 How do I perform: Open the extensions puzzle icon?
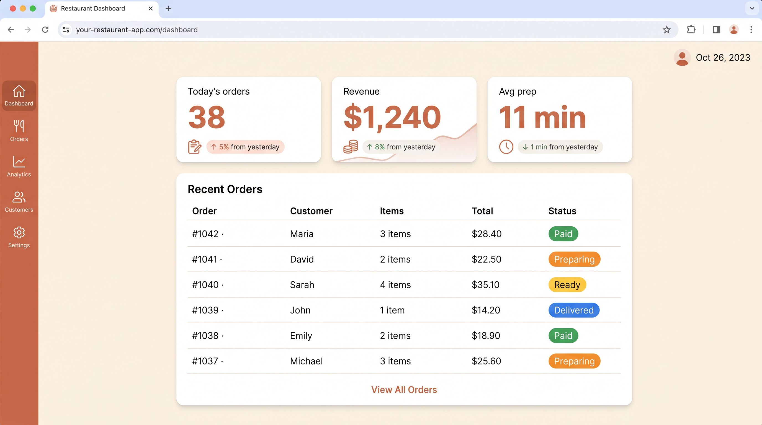pos(691,30)
